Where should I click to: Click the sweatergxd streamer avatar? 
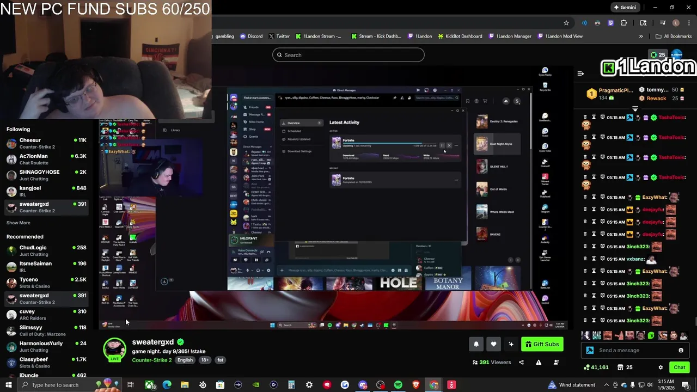tap(114, 349)
